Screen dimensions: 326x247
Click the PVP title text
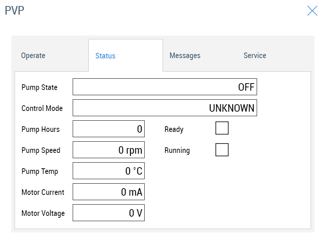point(15,10)
